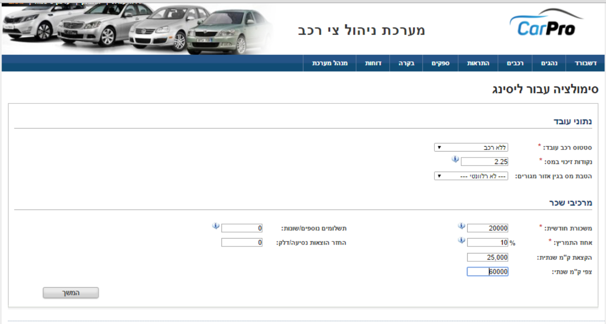Click the annual km allocation field showing 25,000
Viewport: 606px width, 324px height.
[488, 257]
